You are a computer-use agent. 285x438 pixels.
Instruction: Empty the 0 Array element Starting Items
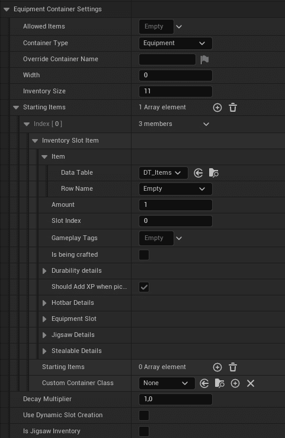tap(233, 367)
